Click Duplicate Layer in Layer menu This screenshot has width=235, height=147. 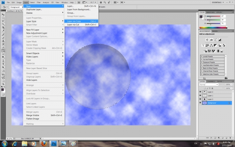44,9
